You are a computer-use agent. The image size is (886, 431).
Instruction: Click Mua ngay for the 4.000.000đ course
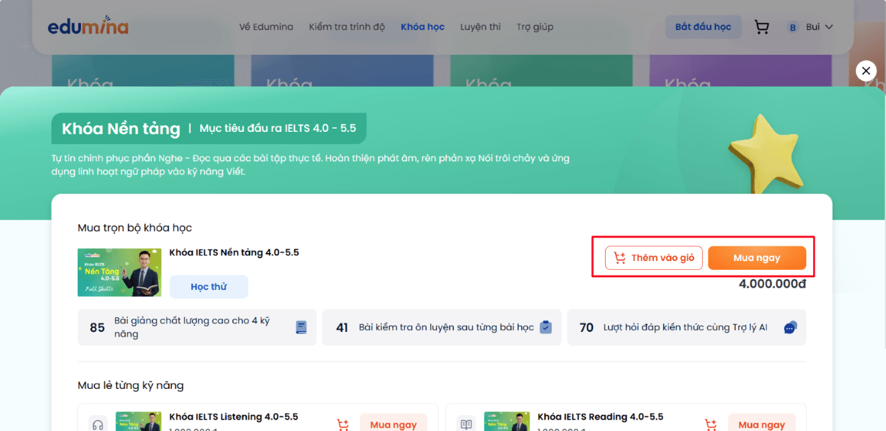[757, 258]
